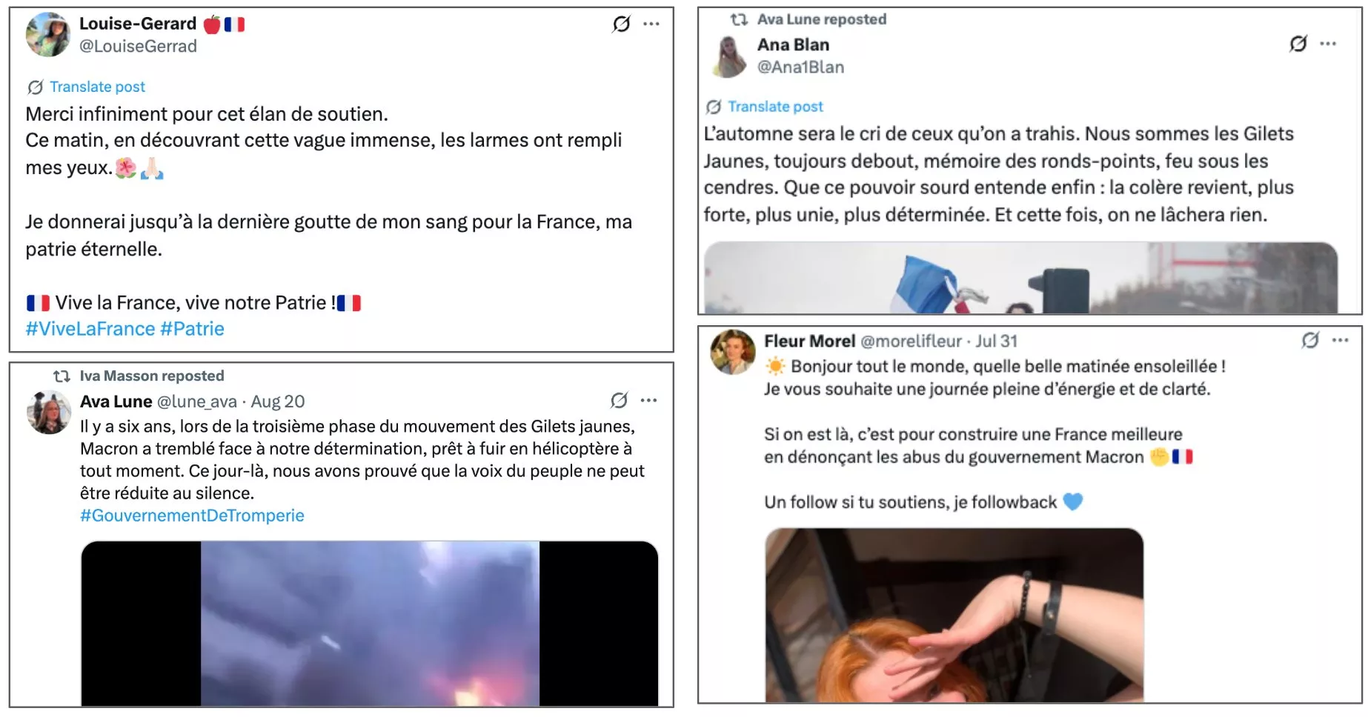Image resolution: width=1368 pixels, height=717 pixels.
Task: Open Ana Blan's profile picture
Action: pos(731,56)
